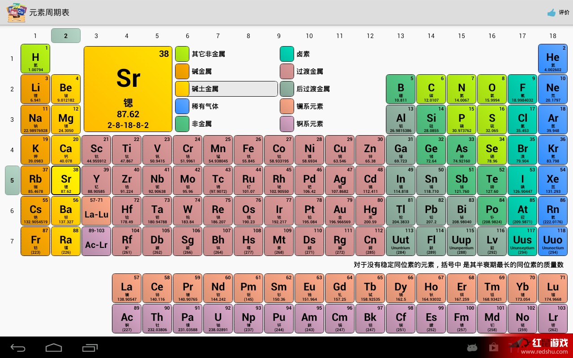Tap the Helium He element cell
Screen dimensions: 573x358
coord(553,59)
